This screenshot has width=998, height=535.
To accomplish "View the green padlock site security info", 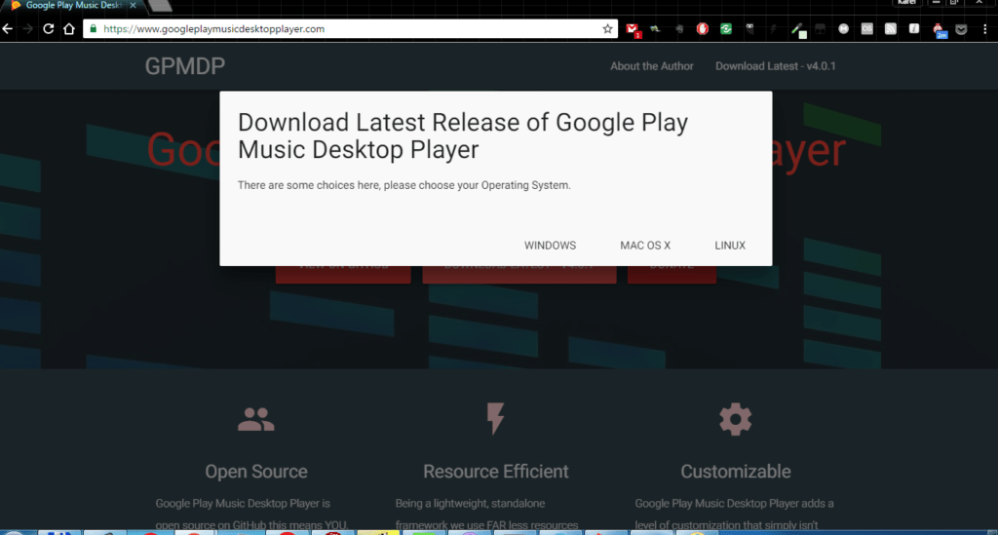I will pos(93,28).
